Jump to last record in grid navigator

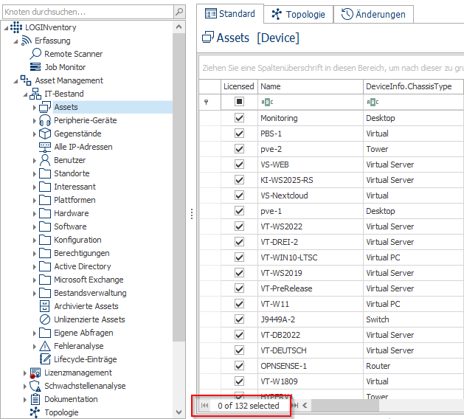tap(295, 406)
